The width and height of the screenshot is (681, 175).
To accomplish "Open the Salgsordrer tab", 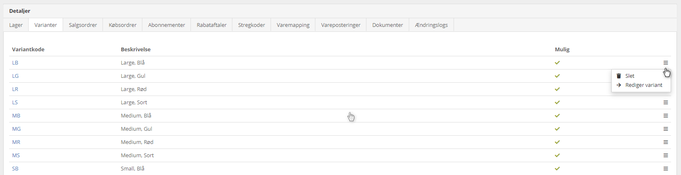I will coord(83,25).
